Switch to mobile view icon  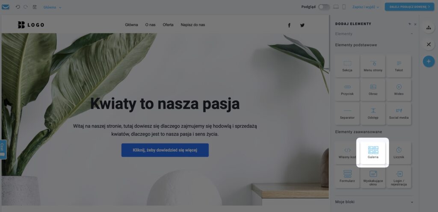(x=344, y=7)
